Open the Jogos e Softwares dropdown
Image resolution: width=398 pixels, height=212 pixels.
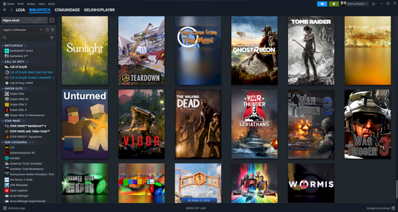click(22, 30)
